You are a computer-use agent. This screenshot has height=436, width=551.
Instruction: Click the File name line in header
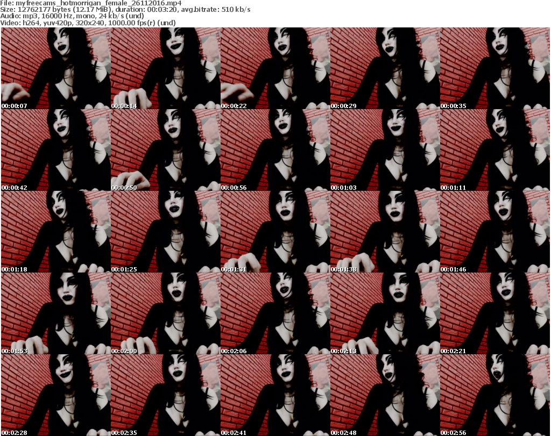[x=90, y=3]
